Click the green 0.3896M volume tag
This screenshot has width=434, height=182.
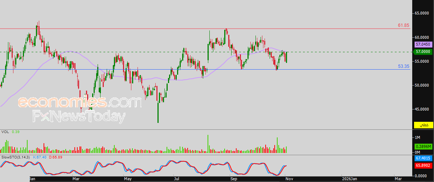pyautogui.click(x=423, y=146)
